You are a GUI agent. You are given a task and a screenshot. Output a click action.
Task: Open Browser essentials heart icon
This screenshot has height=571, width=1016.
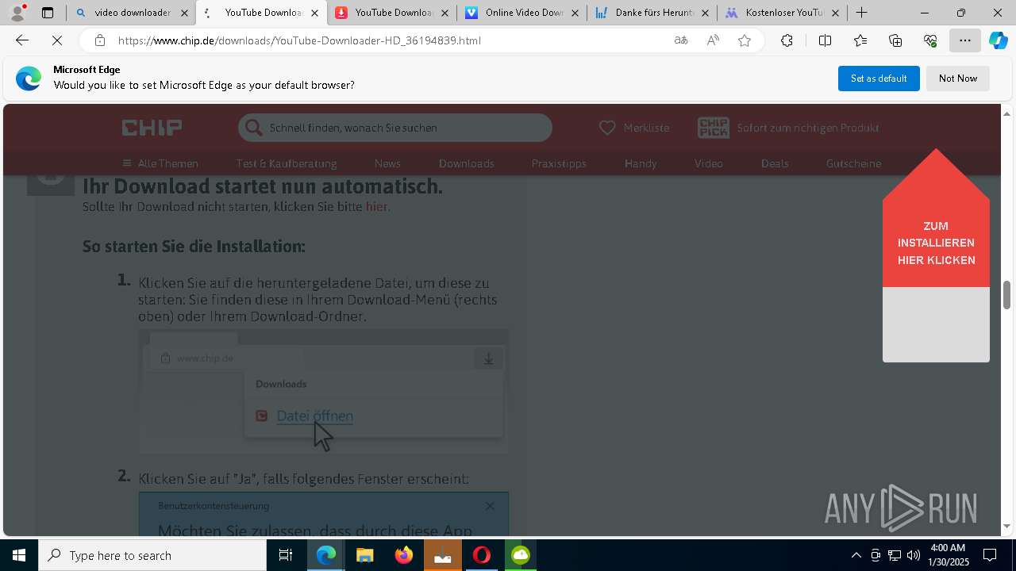click(930, 40)
